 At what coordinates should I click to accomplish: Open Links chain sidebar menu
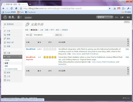click(x=13, y=39)
